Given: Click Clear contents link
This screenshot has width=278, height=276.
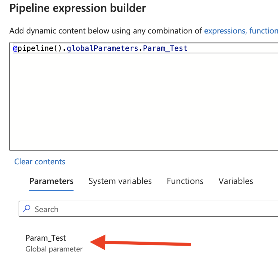Looking at the screenshot, I should tap(40, 162).
